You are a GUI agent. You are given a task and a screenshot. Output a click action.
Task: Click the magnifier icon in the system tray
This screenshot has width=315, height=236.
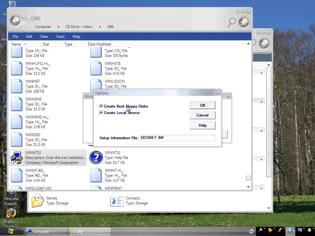[x=261, y=230]
